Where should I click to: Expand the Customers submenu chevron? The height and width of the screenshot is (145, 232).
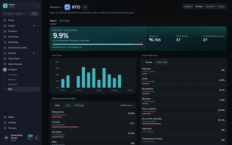pyautogui.click(x=38, y=37)
